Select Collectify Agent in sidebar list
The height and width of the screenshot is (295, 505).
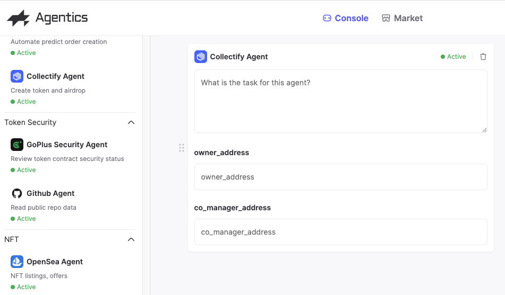point(55,76)
